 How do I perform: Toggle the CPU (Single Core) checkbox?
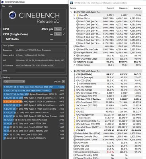pos(64,34)
